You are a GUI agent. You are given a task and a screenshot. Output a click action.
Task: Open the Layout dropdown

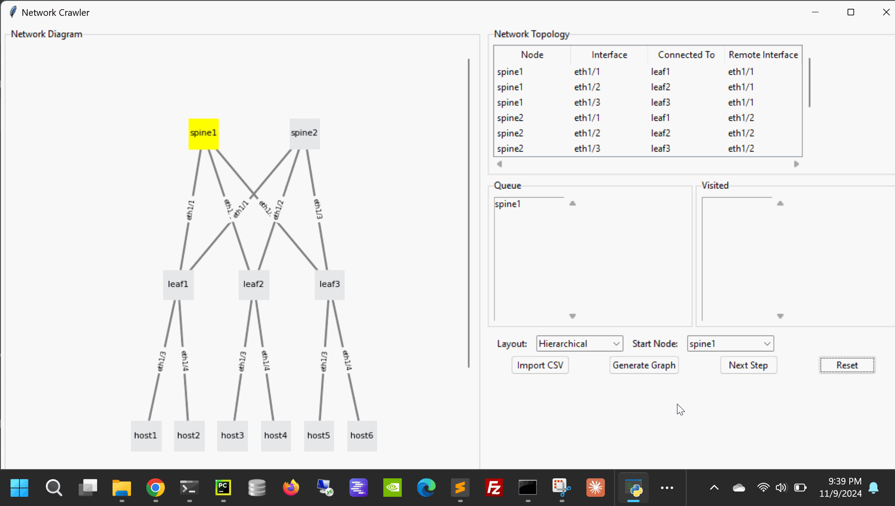(579, 343)
